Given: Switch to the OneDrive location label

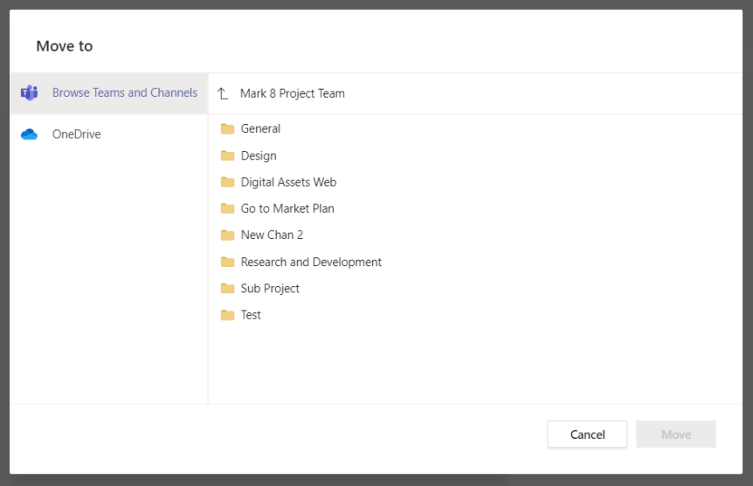Looking at the screenshot, I should click(x=76, y=134).
